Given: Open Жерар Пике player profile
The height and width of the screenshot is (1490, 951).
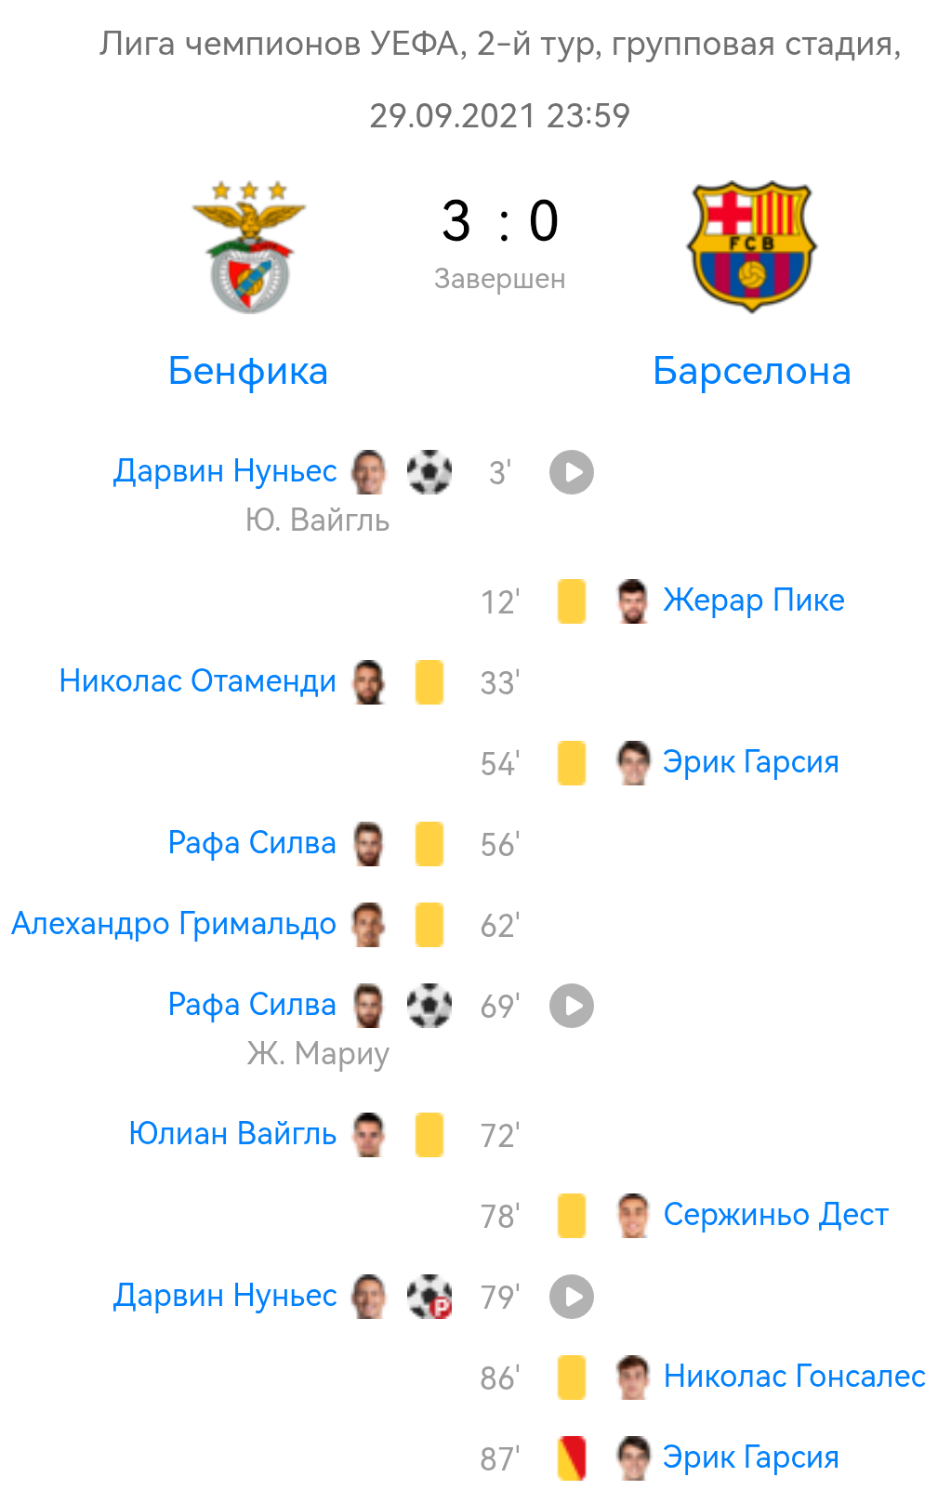Looking at the screenshot, I should [x=753, y=600].
